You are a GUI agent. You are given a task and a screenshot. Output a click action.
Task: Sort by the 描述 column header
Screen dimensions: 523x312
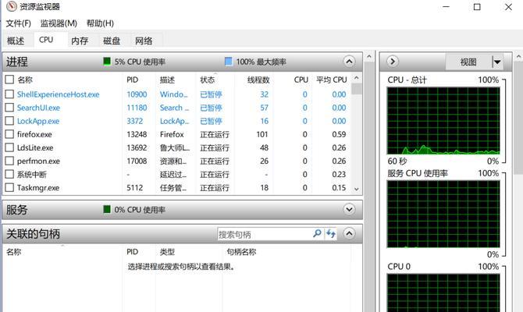167,80
